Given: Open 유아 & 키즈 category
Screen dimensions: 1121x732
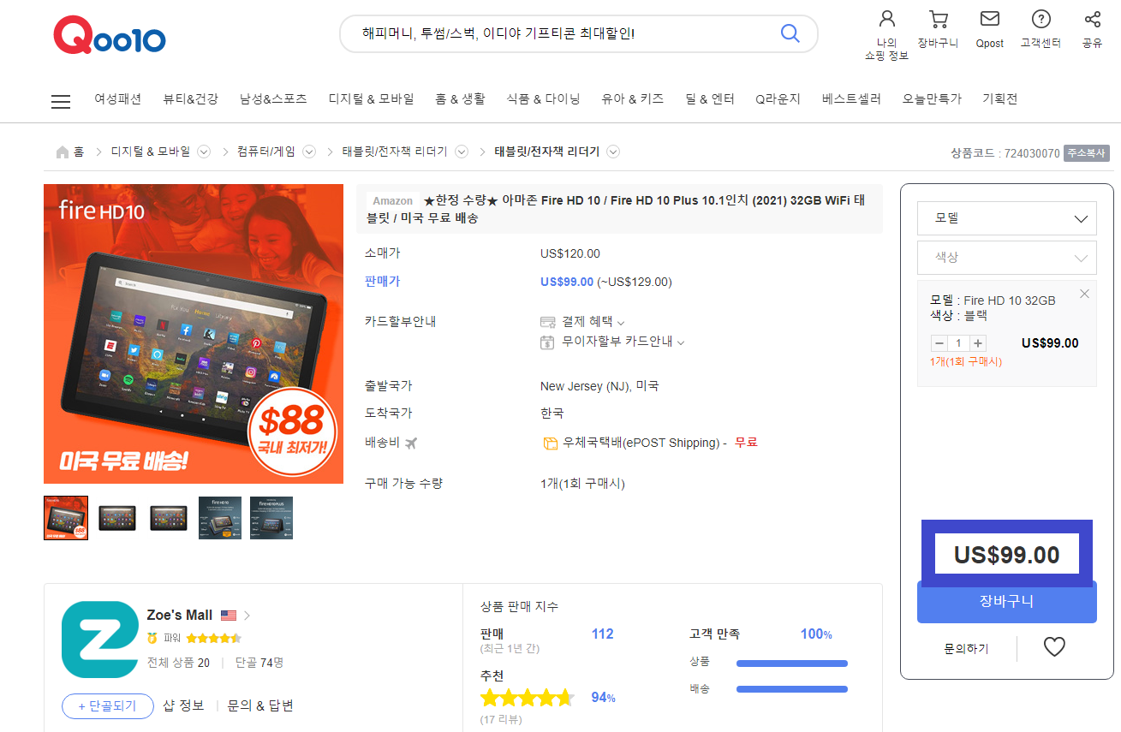Looking at the screenshot, I should point(633,99).
